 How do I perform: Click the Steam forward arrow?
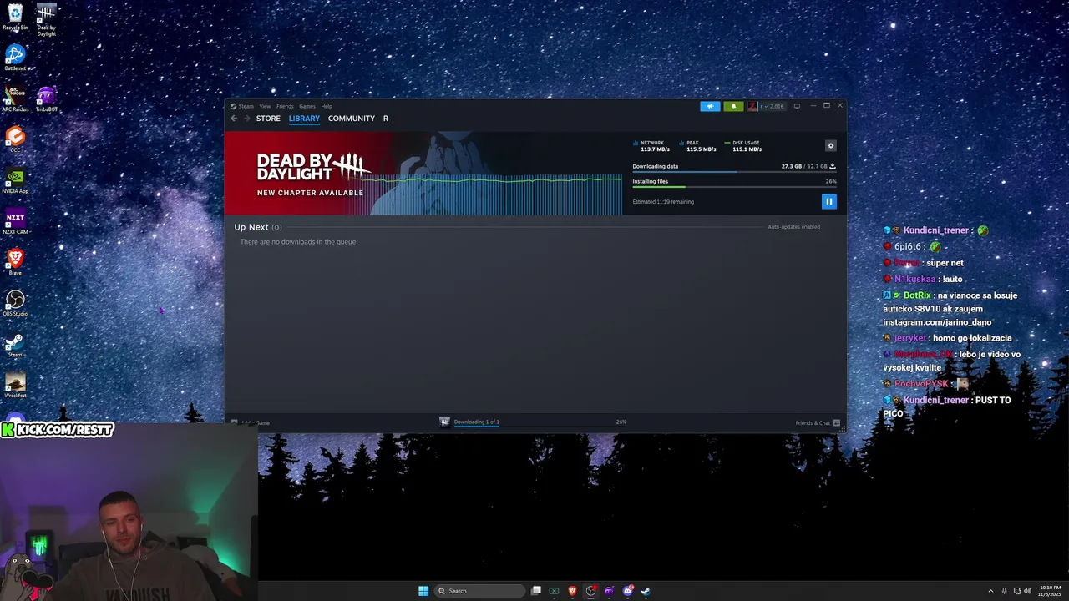click(x=246, y=119)
